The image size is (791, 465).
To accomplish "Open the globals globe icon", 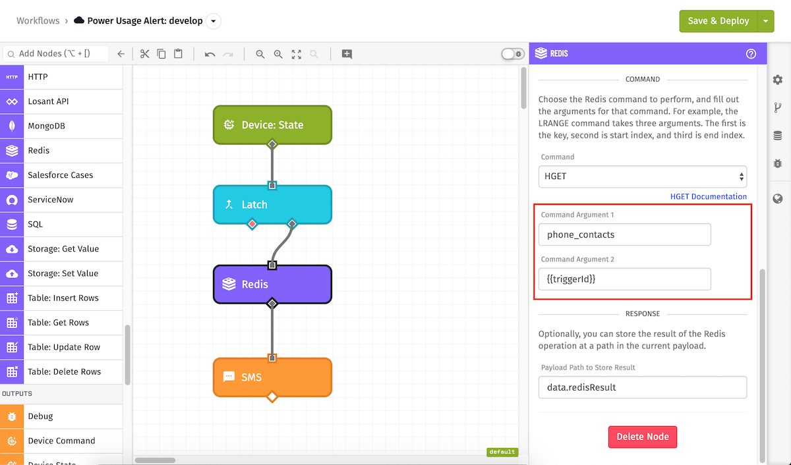I will [x=778, y=198].
